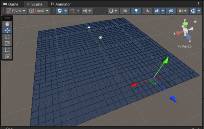The width and height of the screenshot is (204, 129).
Task: Click the red X axis cone on orientation gizmo
Action: point(179,33)
